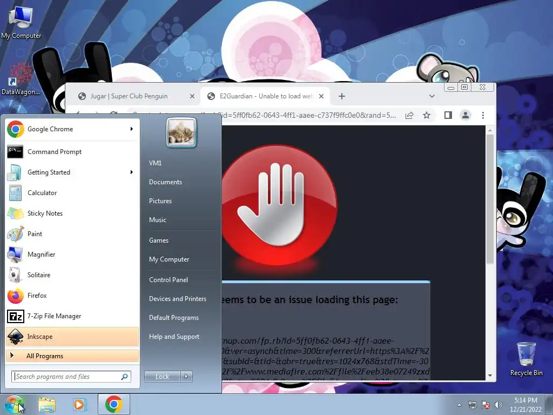553x415 pixels.
Task: Open Pictures from Start menu
Action: [160, 201]
